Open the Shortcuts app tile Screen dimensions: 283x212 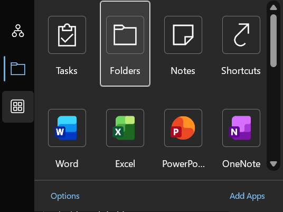(241, 35)
